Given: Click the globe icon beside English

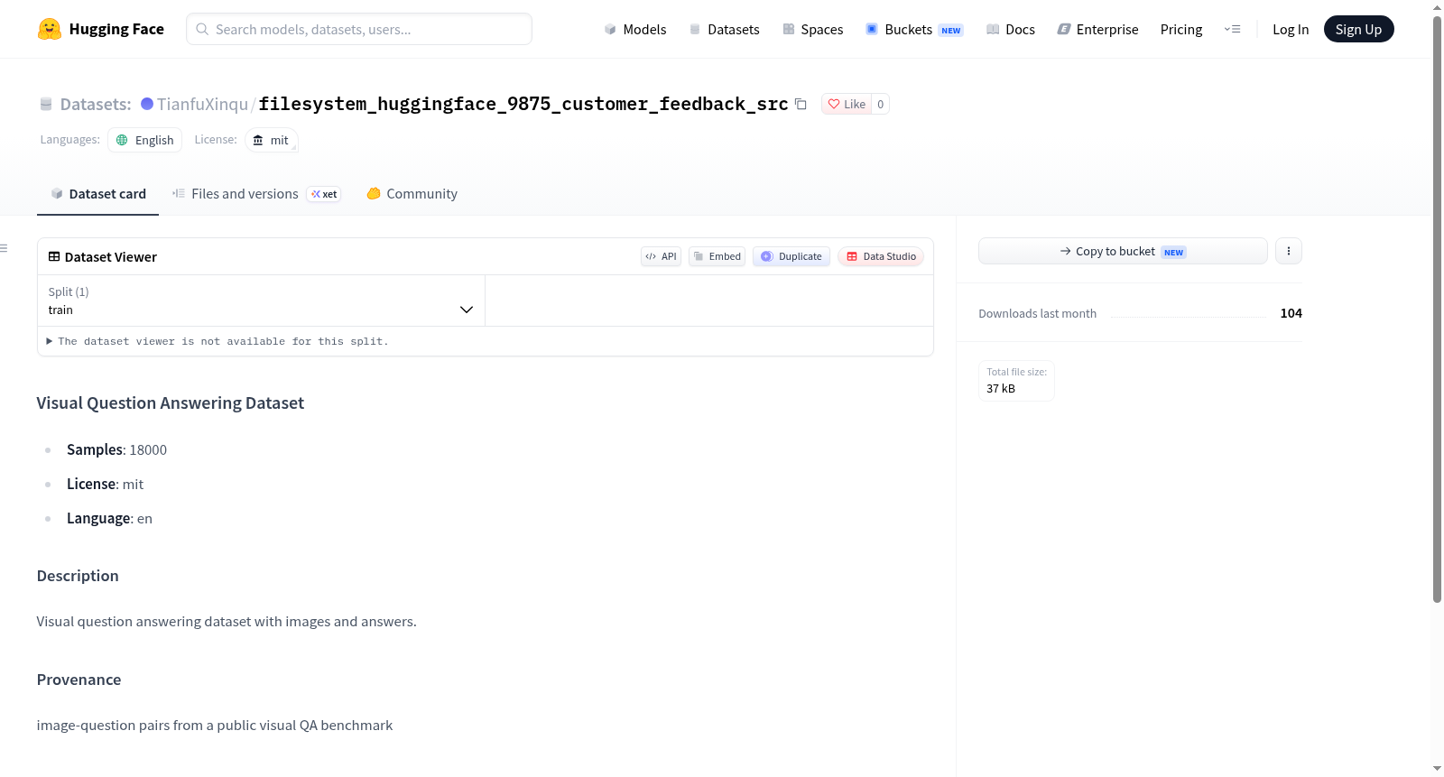Looking at the screenshot, I should point(122,140).
